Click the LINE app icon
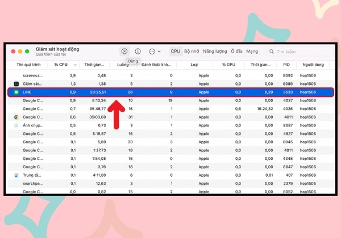 (x=16, y=92)
